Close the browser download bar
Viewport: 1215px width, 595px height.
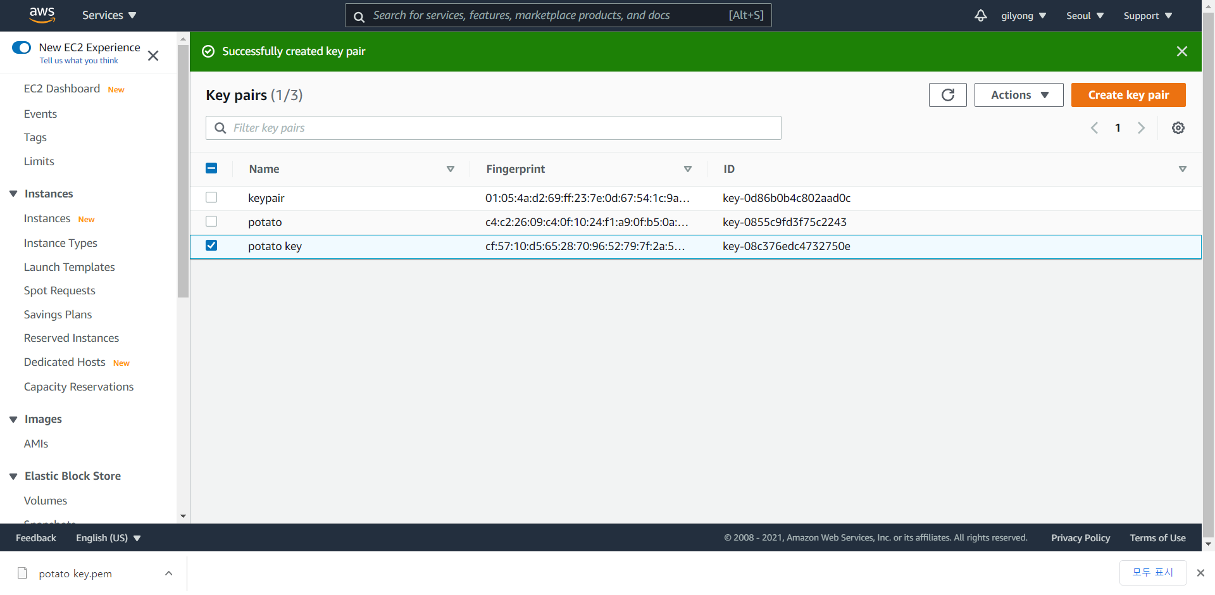(x=1200, y=573)
